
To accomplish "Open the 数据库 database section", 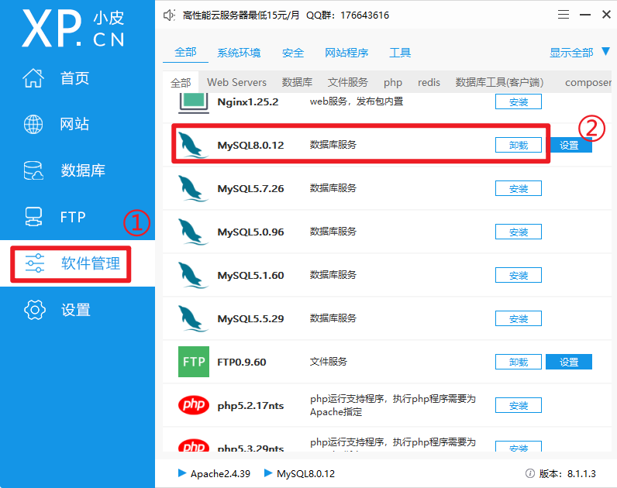I will tap(64, 170).
